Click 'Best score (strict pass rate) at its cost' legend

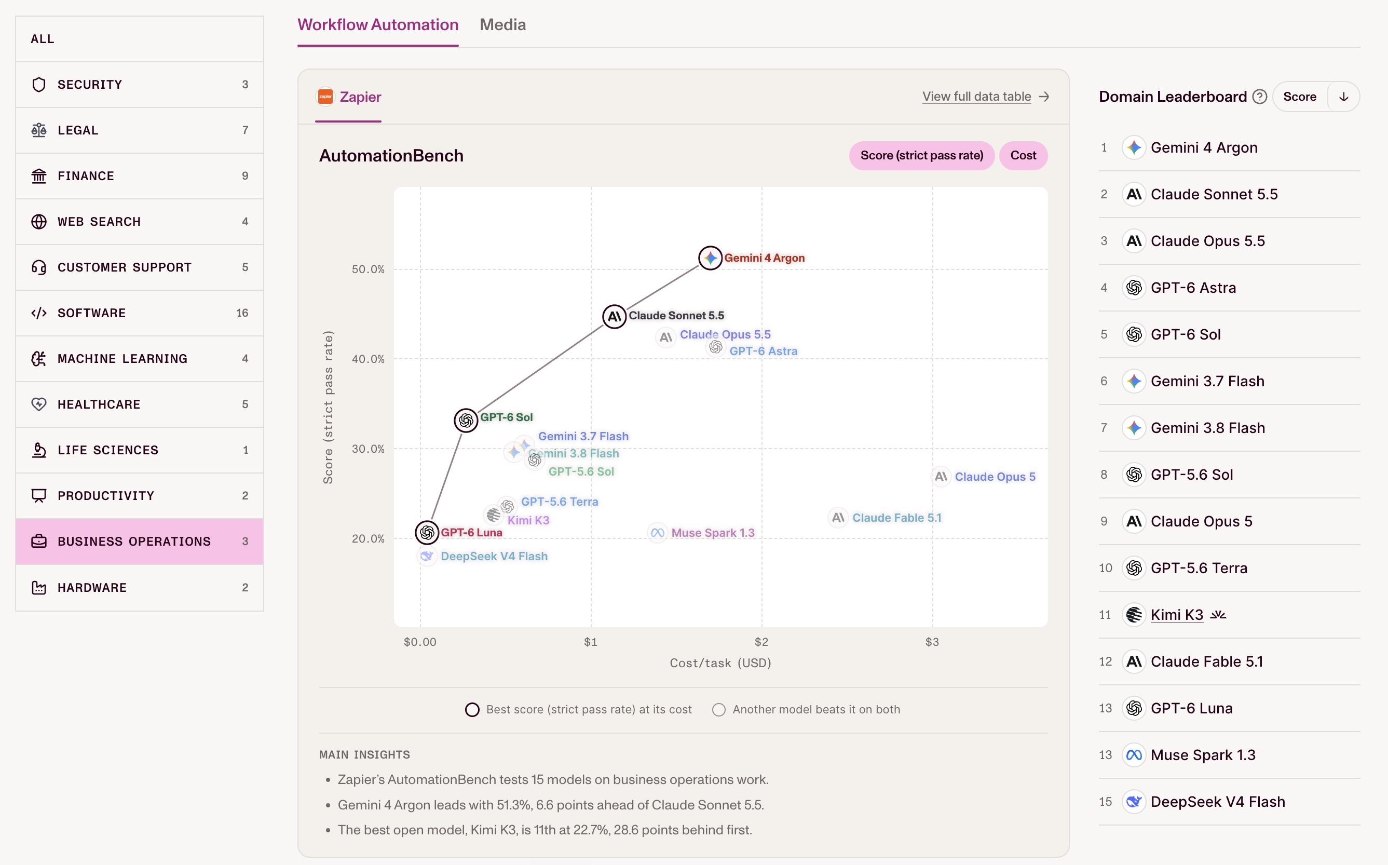tap(579, 709)
